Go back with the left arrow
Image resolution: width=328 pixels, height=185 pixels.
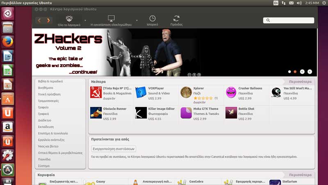(39, 20)
